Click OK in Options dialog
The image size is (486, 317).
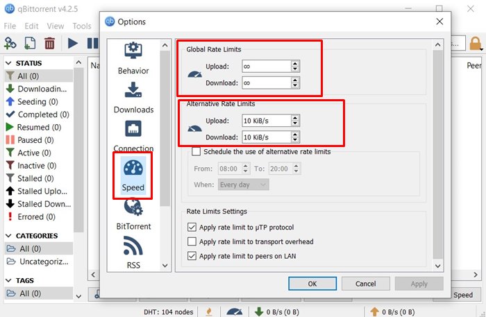click(312, 284)
